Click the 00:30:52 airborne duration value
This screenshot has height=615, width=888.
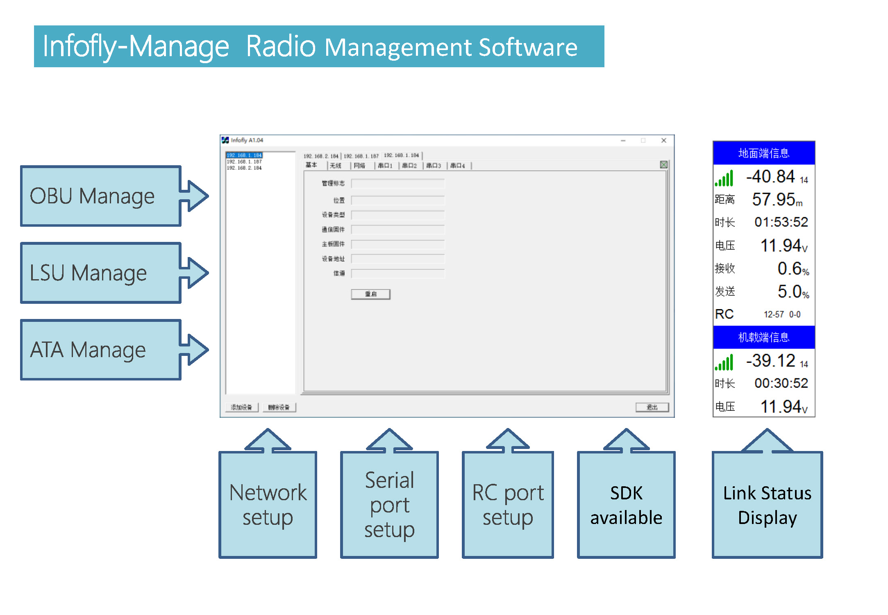[781, 383]
